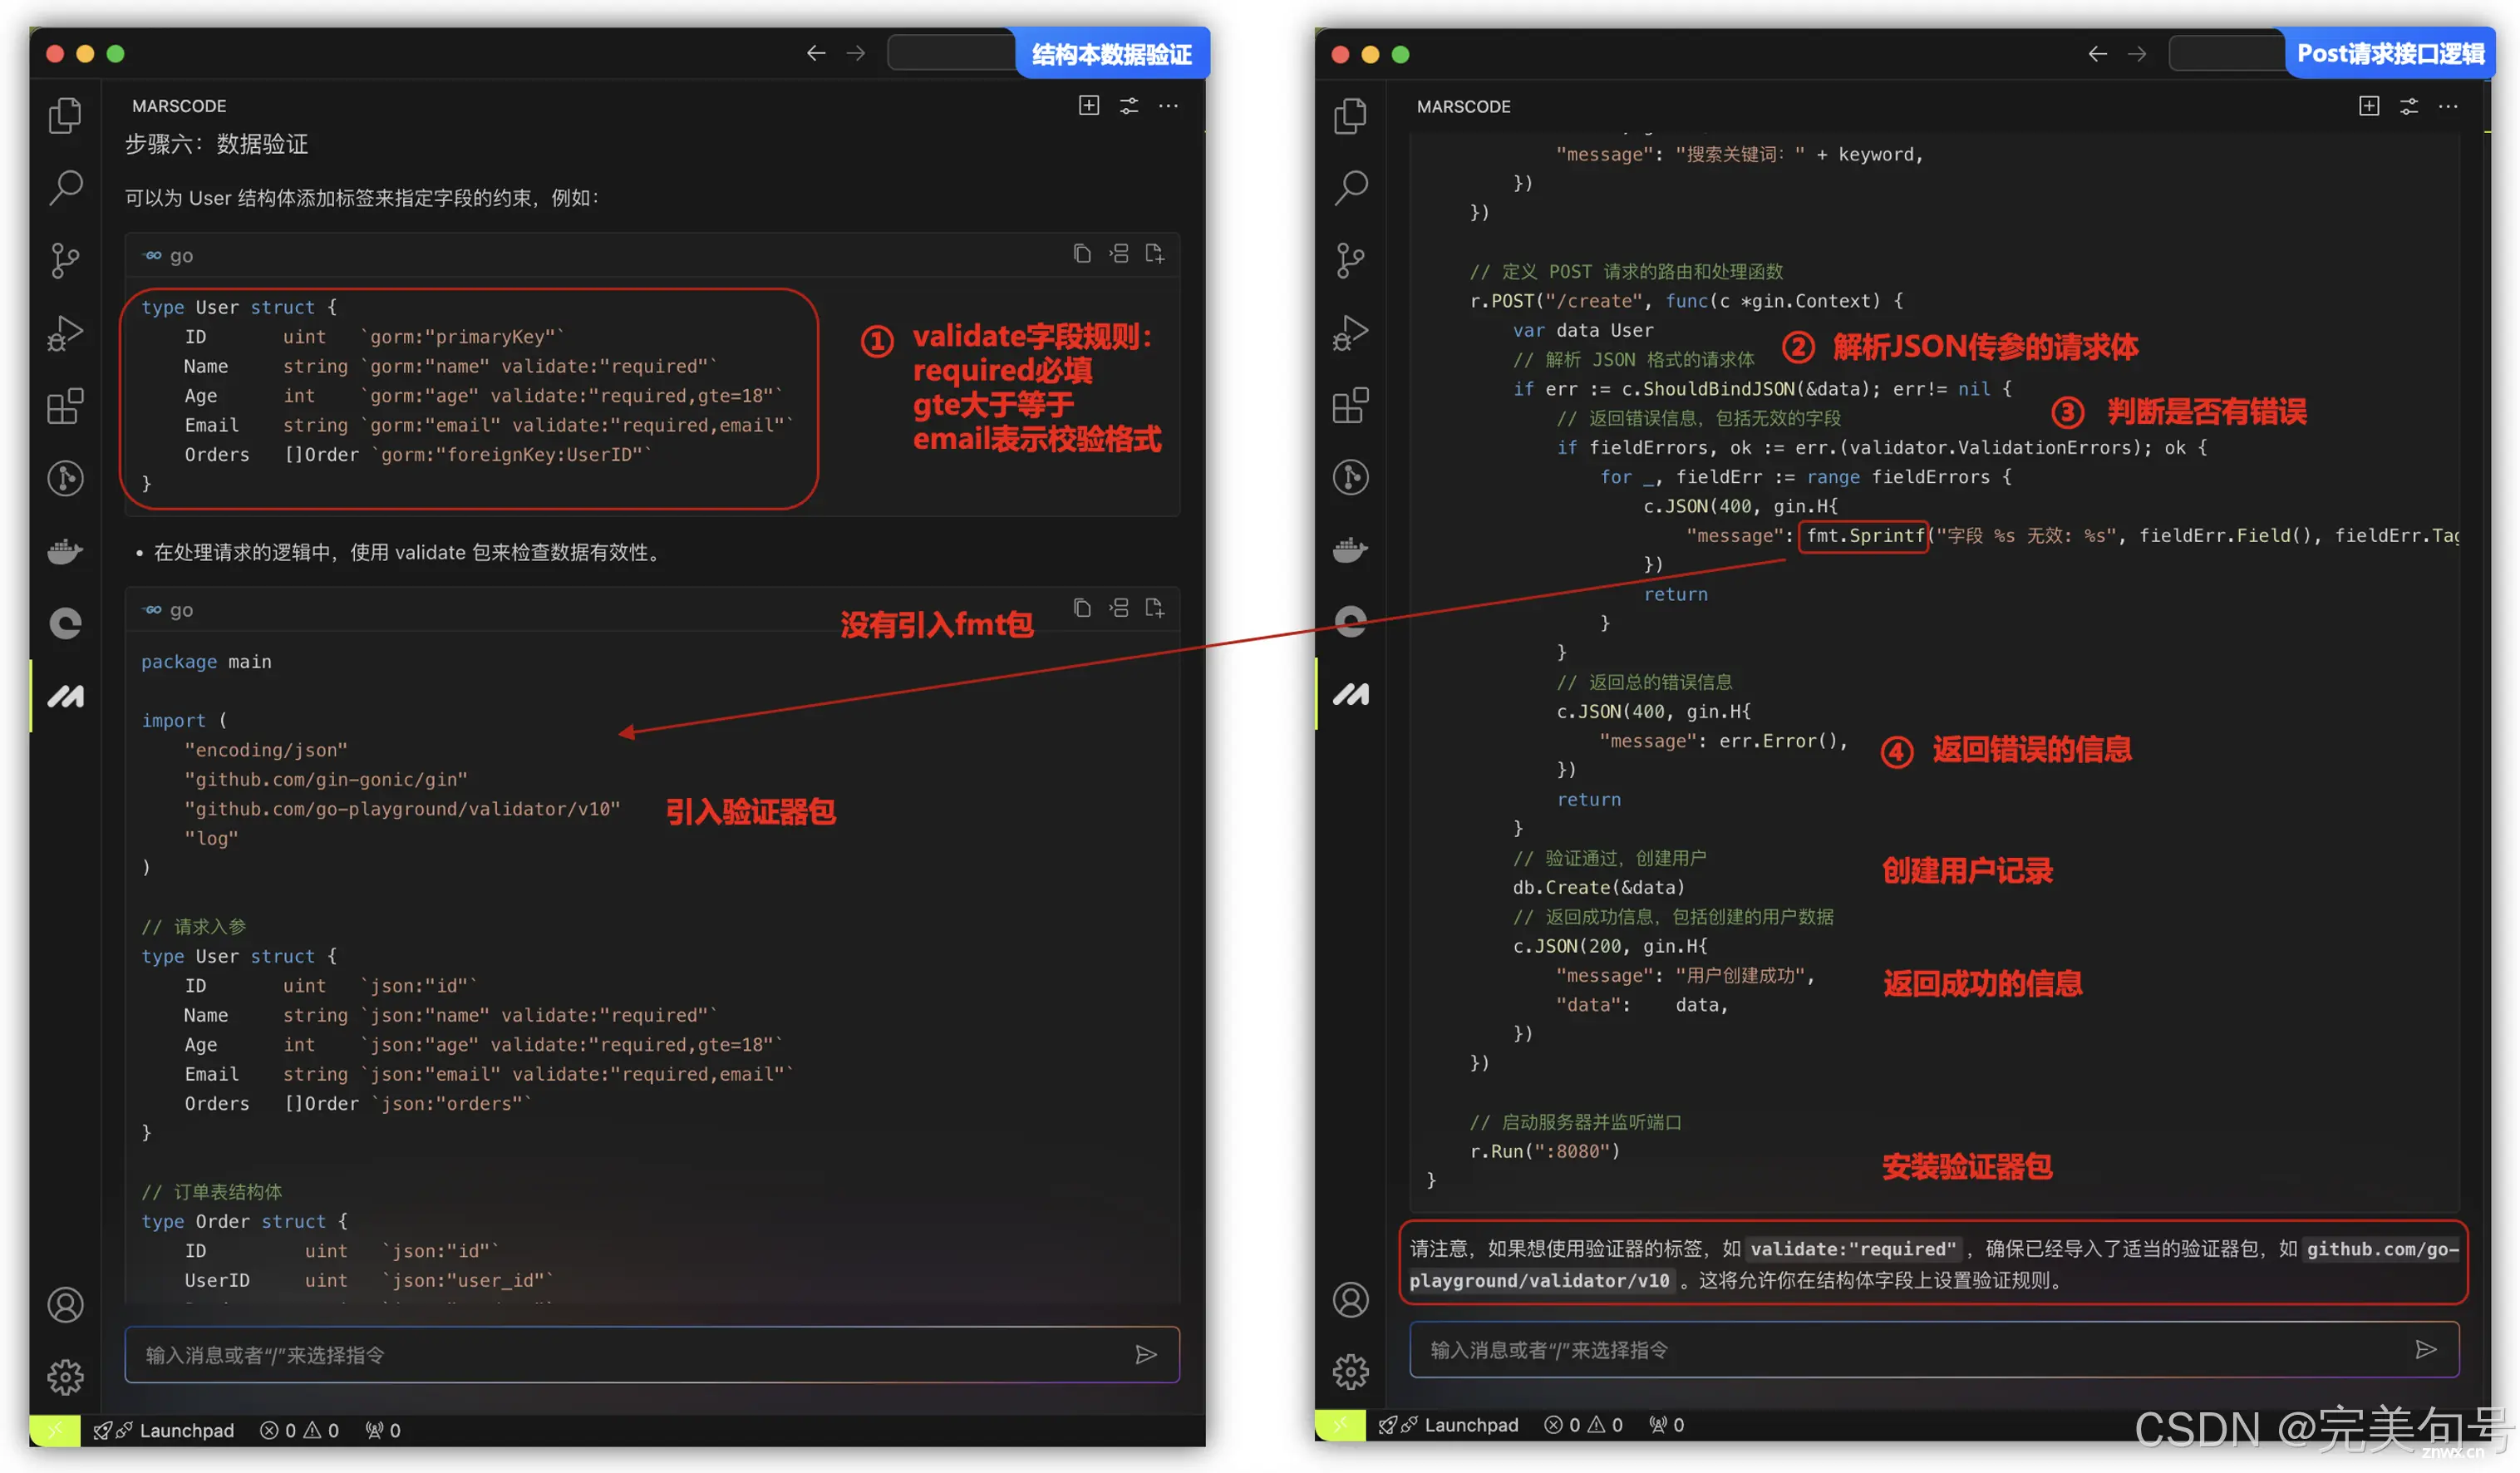Click Launchpad in left window status bar
Image resolution: width=2520 pixels, height=1473 pixels.
(164, 1430)
